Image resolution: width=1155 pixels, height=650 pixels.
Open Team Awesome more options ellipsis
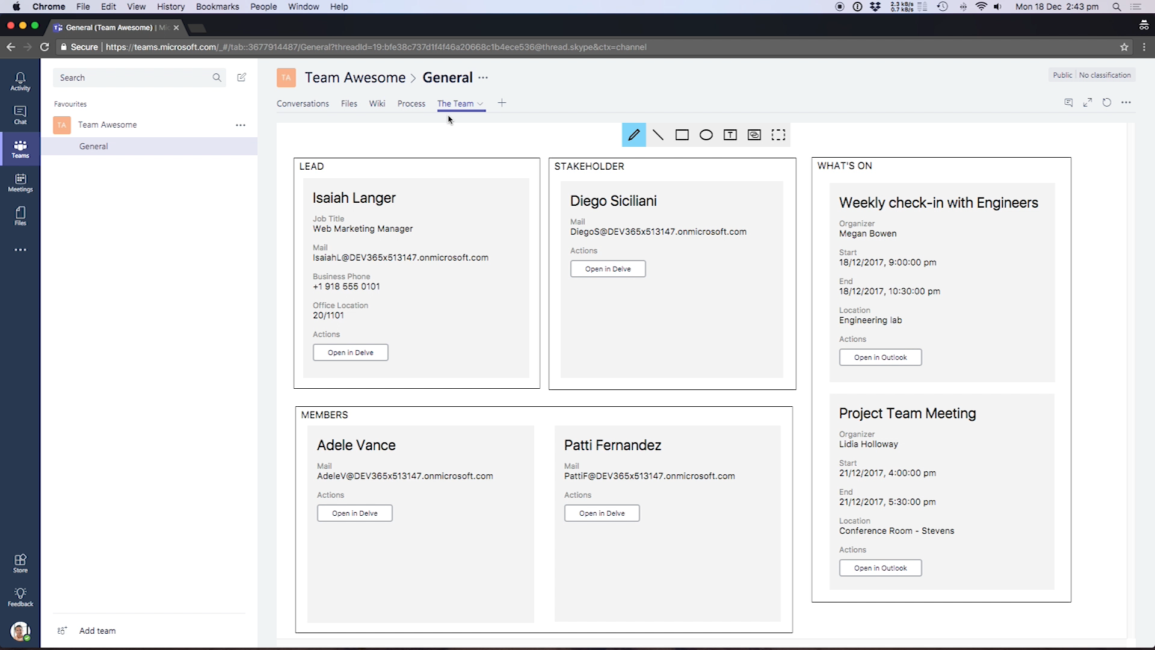click(x=241, y=125)
